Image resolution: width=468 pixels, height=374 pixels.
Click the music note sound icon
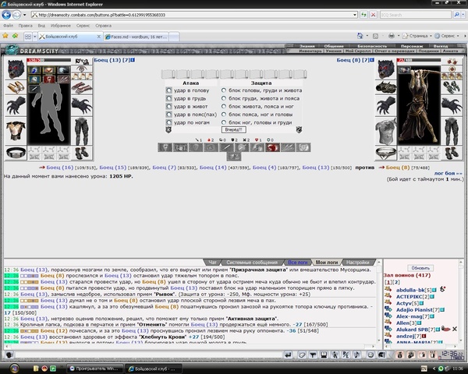tap(356, 355)
